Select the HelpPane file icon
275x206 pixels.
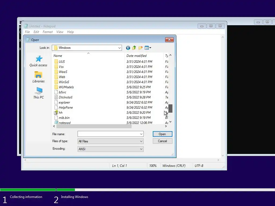56,107
